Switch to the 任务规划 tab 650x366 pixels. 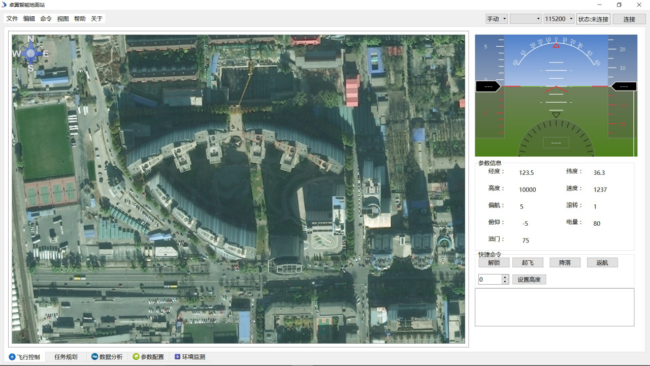pos(66,357)
